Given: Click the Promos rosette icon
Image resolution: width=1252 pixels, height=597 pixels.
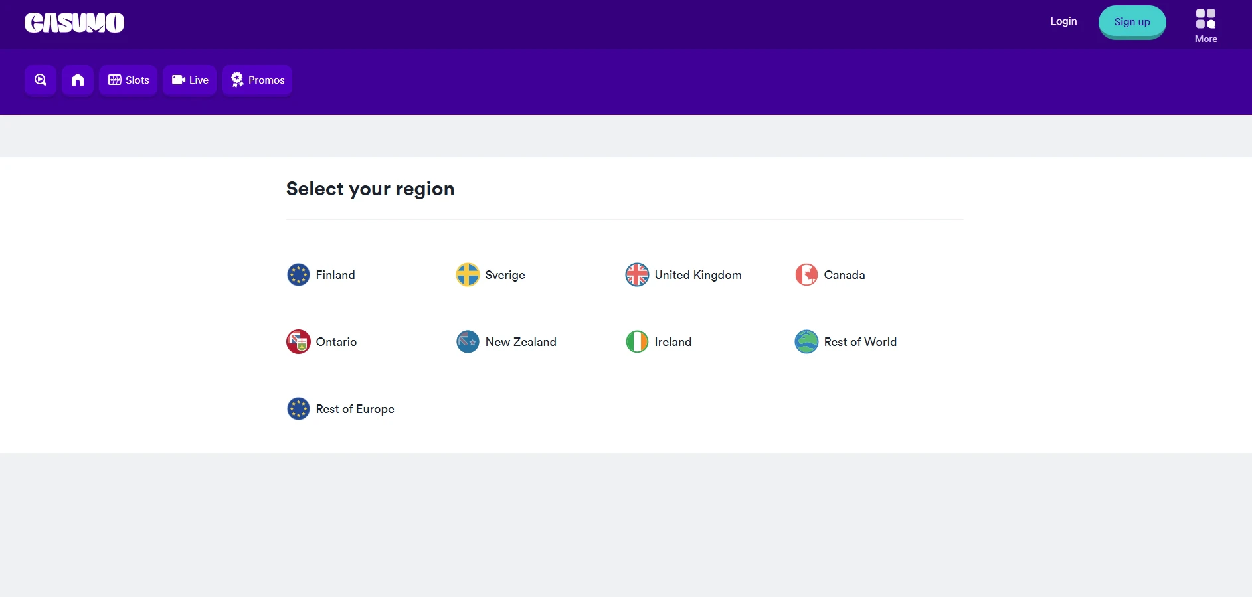Looking at the screenshot, I should coord(237,80).
